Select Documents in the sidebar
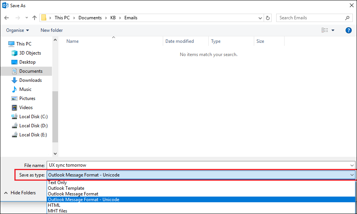The height and width of the screenshot is (214, 357). coord(31,71)
